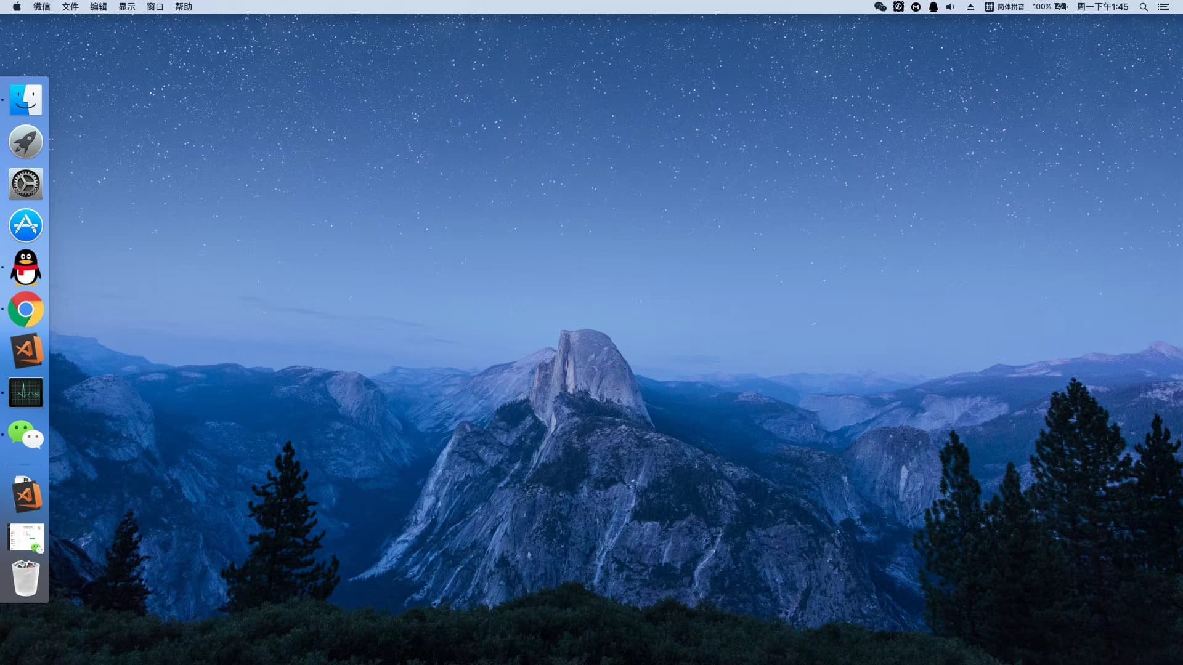
Task: Open the 窗口 menu
Action: (155, 7)
